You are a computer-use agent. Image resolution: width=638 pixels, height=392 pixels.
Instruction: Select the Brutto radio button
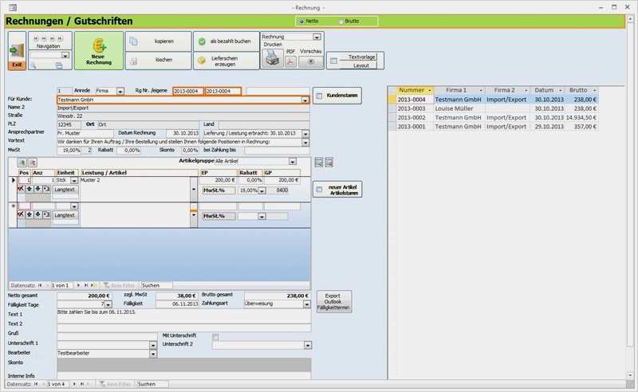pos(342,21)
